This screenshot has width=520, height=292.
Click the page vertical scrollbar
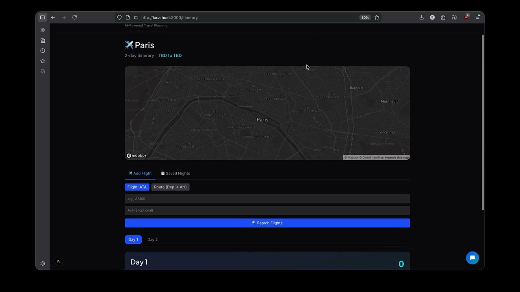(483, 122)
